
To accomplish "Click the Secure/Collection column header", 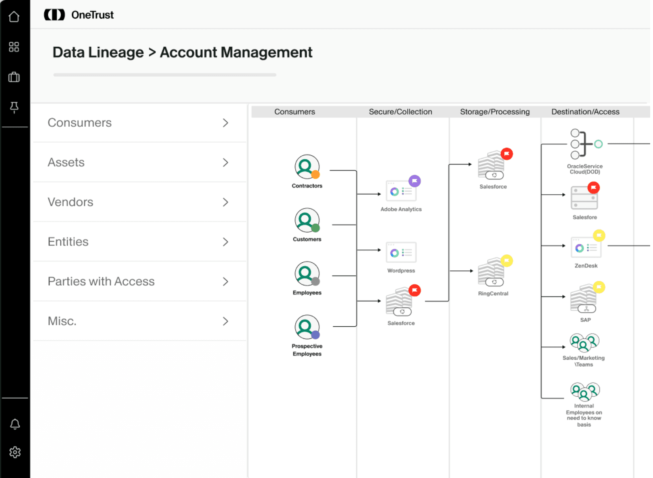I will [400, 112].
